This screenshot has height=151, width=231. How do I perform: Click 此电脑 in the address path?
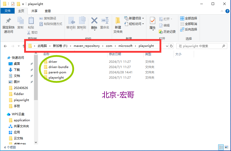coord(42,46)
